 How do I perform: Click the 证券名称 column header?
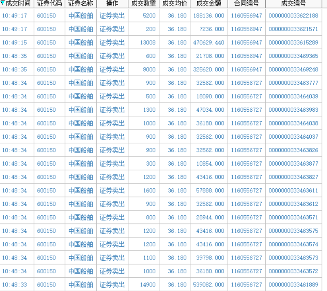click(81, 3)
